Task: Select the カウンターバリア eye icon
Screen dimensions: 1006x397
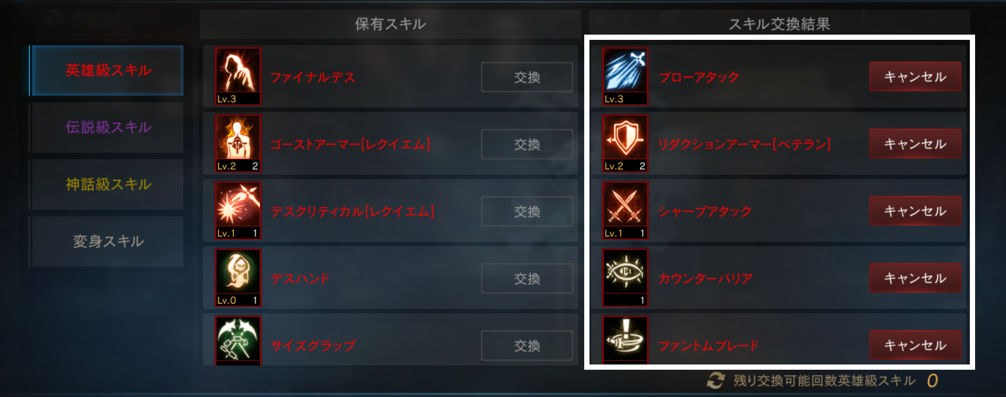Action: [x=625, y=277]
